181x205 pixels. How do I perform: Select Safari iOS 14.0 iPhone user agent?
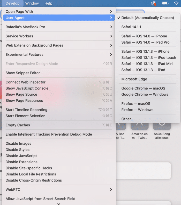147,36
